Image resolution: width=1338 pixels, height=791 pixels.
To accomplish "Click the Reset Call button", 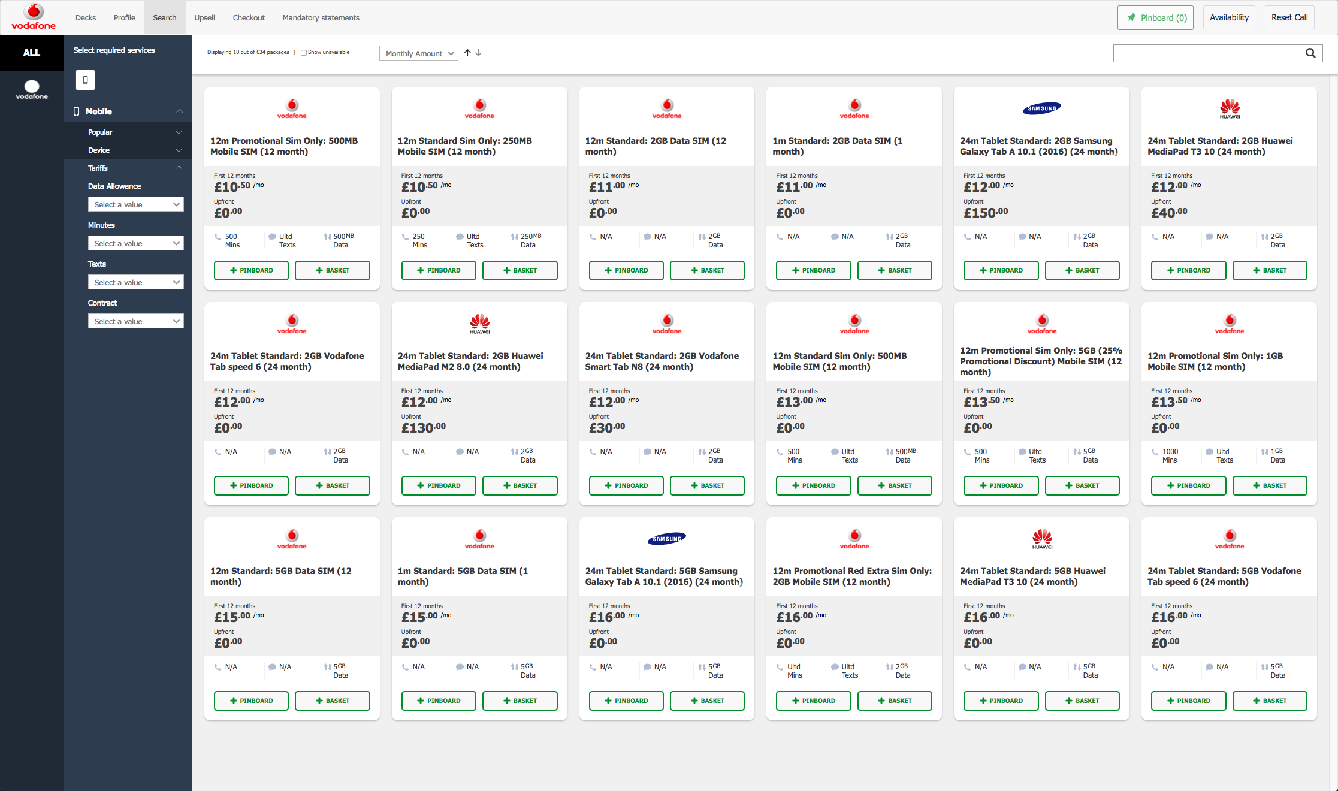I will pyautogui.click(x=1289, y=17).
